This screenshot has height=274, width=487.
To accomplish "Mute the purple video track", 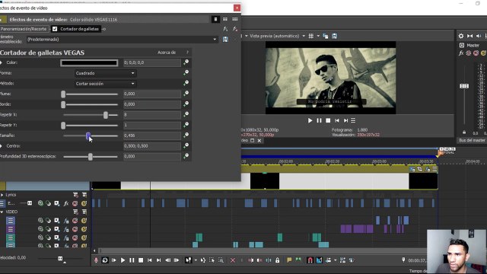I will coord(75,229).
